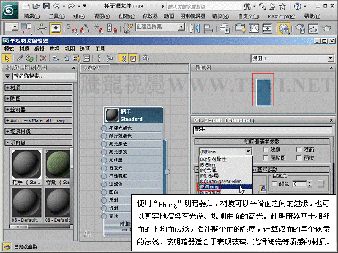The height and width of the screenshot is (253, 338).
Task: Click Assign Material to Selection icon
Action: 30,58
